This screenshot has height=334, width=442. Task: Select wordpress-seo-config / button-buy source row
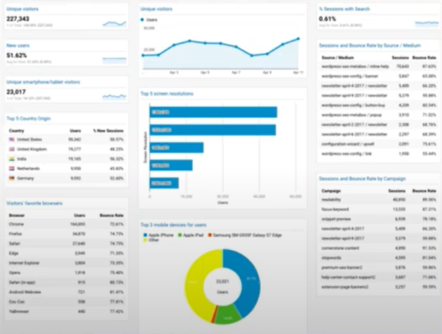coord(378,106)
